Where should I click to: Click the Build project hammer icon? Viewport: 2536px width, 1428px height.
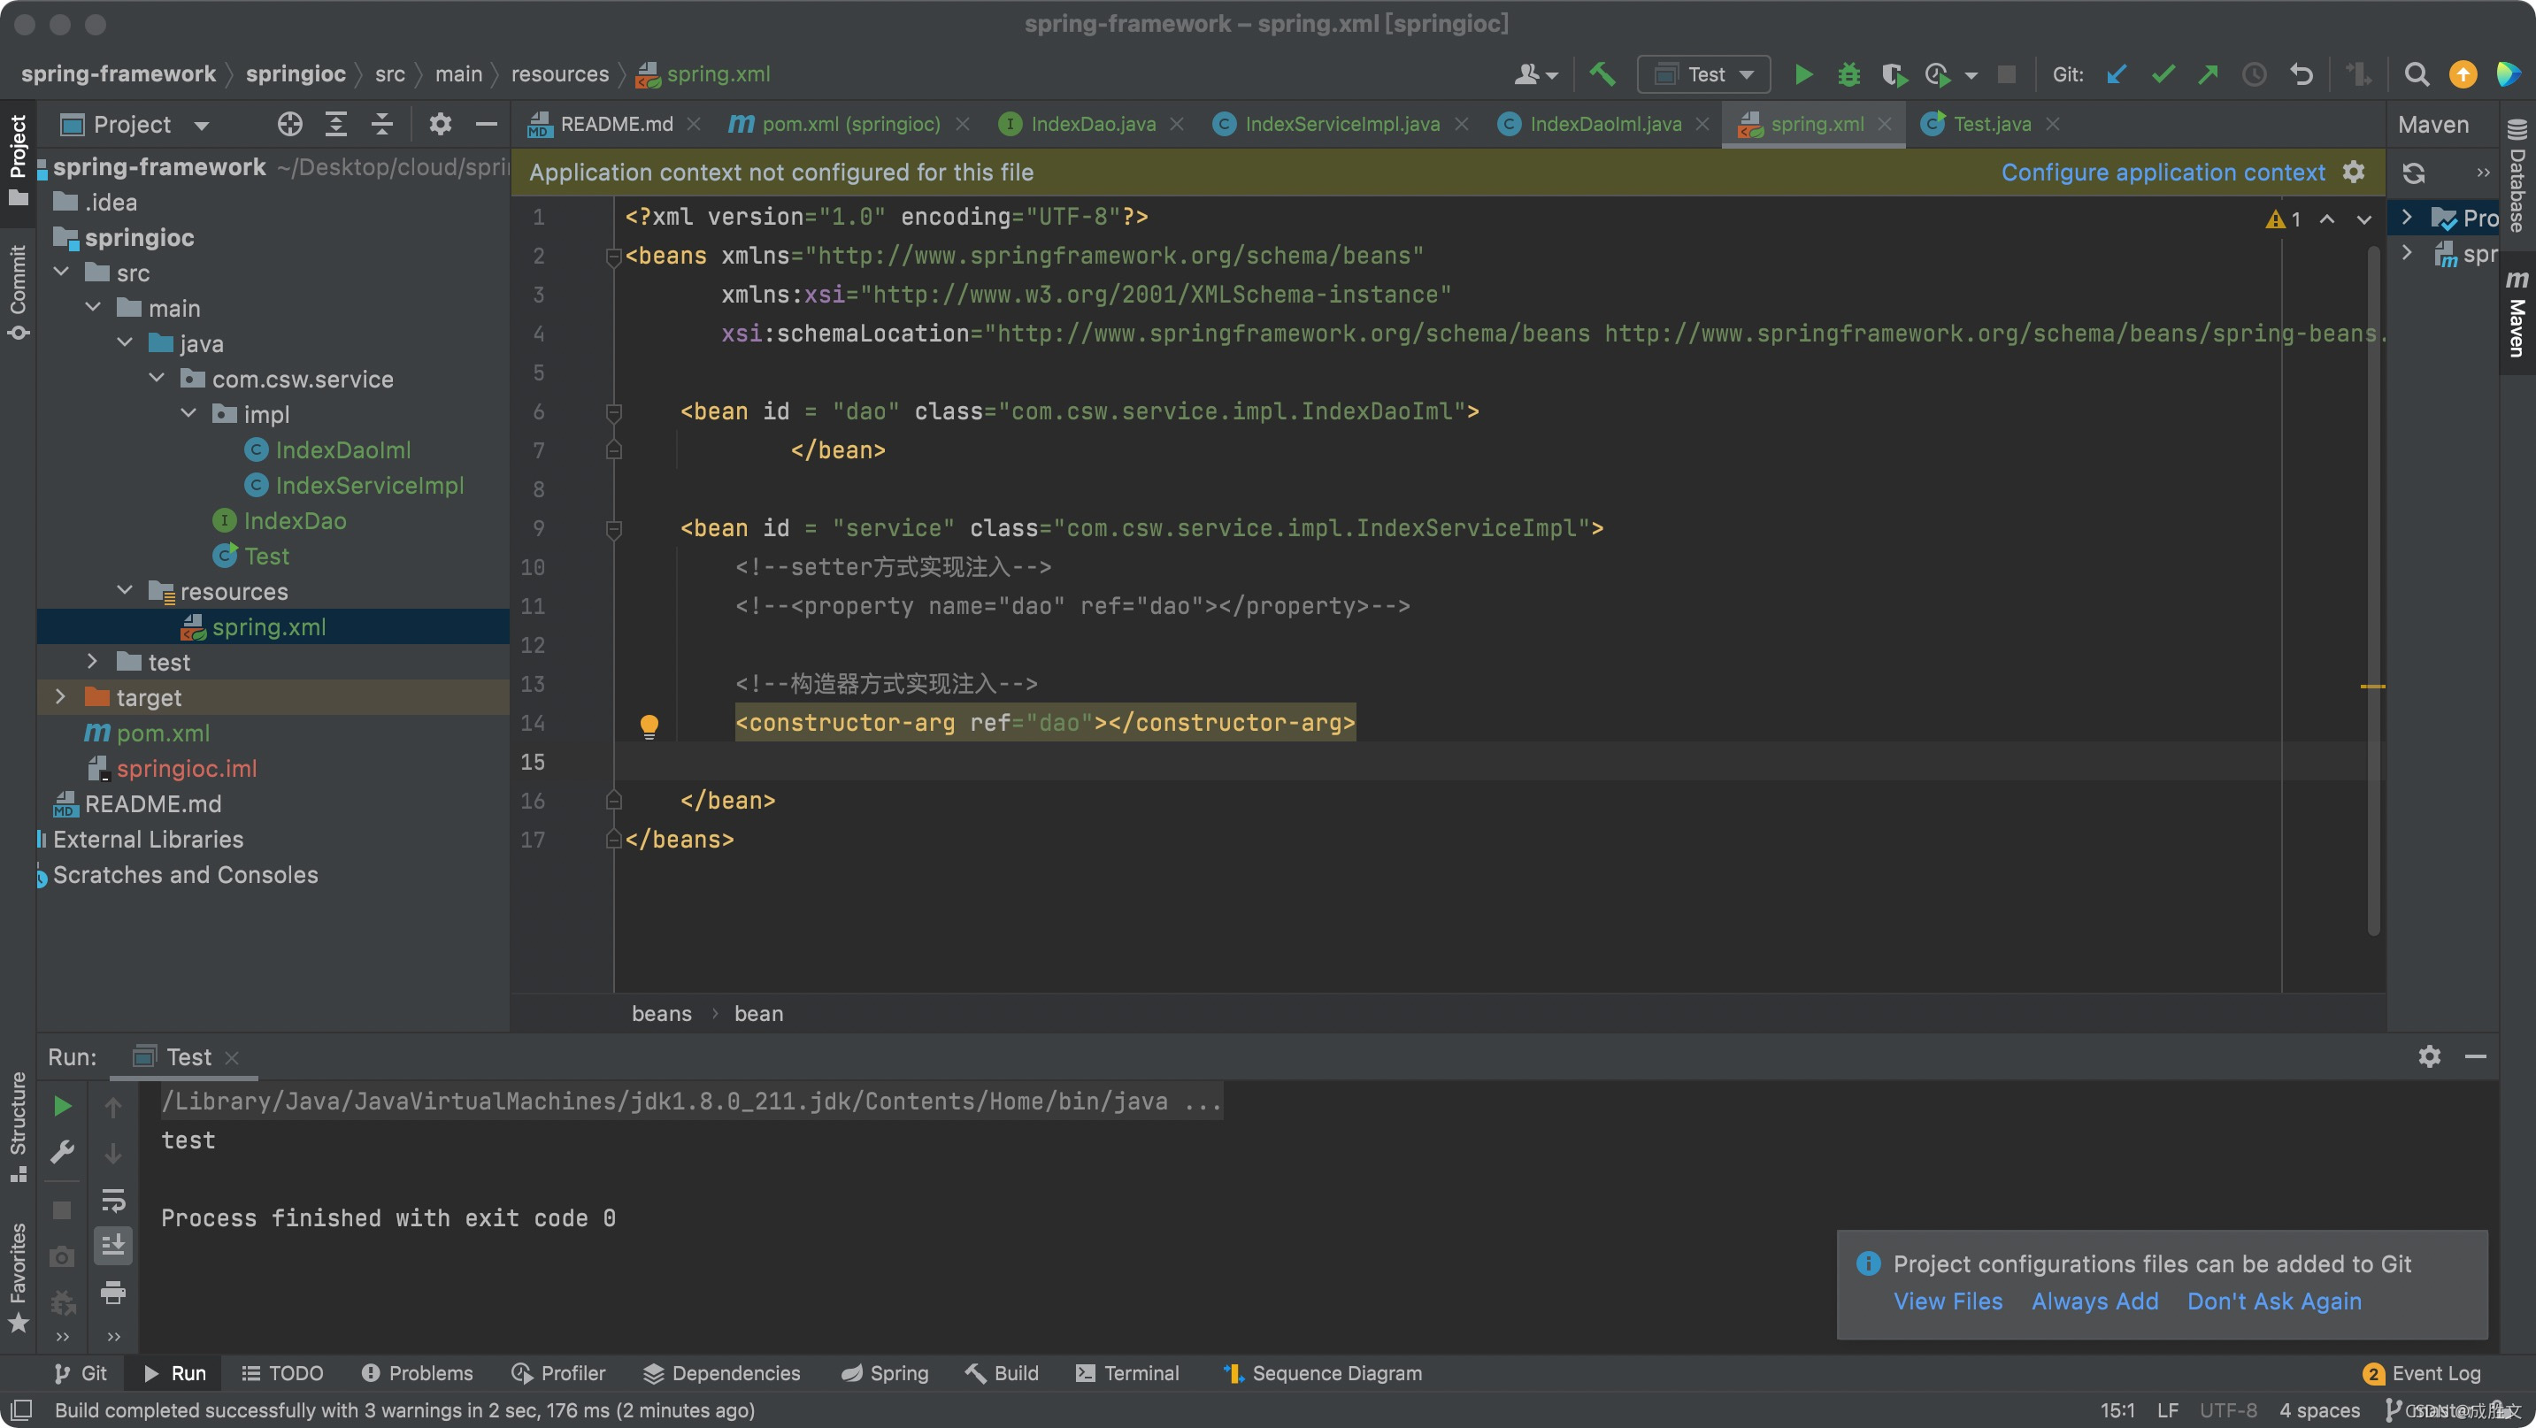tap(1602, 75)
